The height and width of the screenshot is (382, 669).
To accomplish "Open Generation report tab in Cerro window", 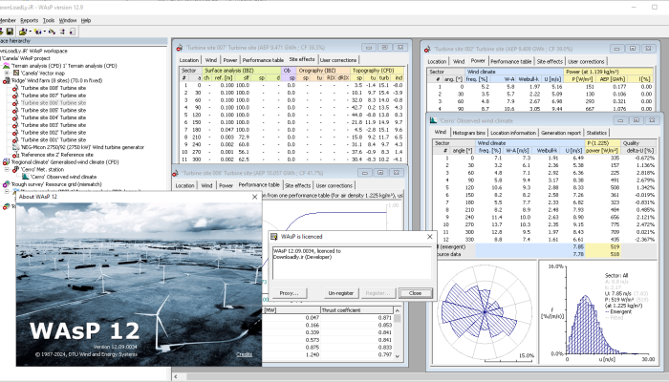I will point(561,133).
